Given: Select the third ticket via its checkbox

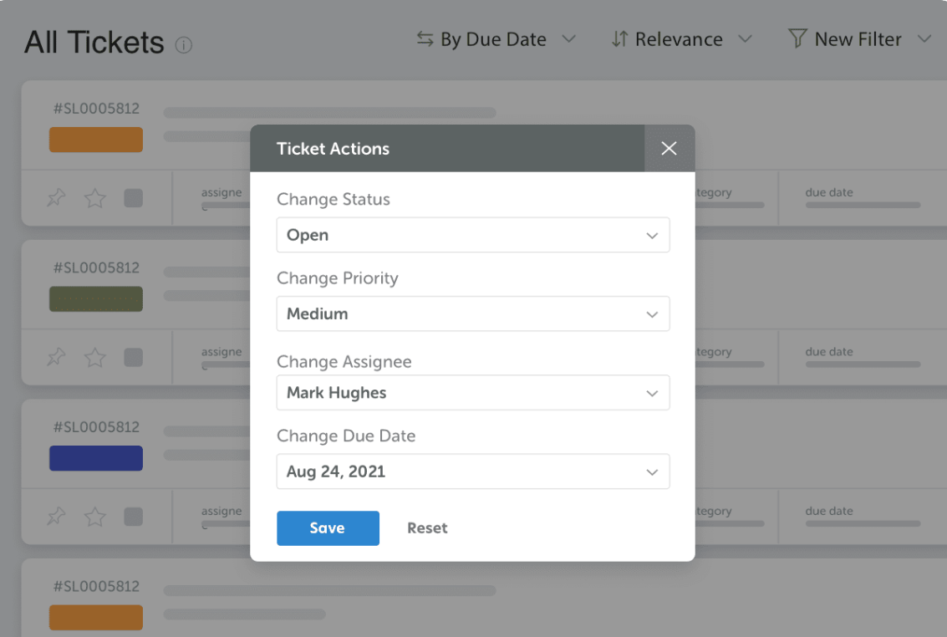Looking at the screenshot, I should 133,516.
